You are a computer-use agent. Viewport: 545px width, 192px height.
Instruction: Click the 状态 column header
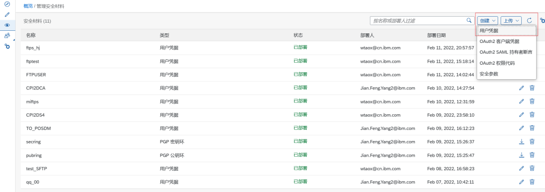pyautogui.click(x=298, y=35)
